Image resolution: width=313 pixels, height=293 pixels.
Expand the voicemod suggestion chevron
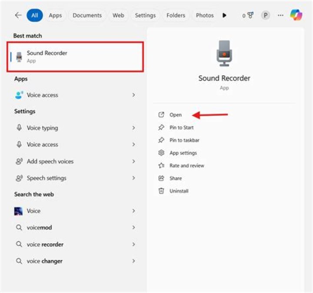coord(134,227)
